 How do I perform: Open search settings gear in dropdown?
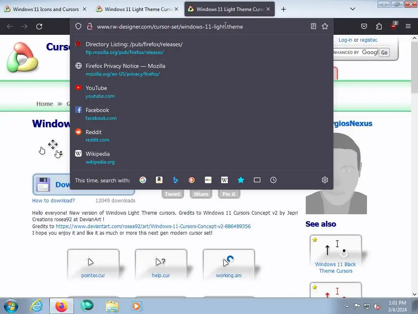tap(325, 180)
